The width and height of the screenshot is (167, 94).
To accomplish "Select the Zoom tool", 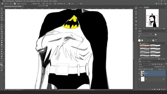I will (2, 58).
